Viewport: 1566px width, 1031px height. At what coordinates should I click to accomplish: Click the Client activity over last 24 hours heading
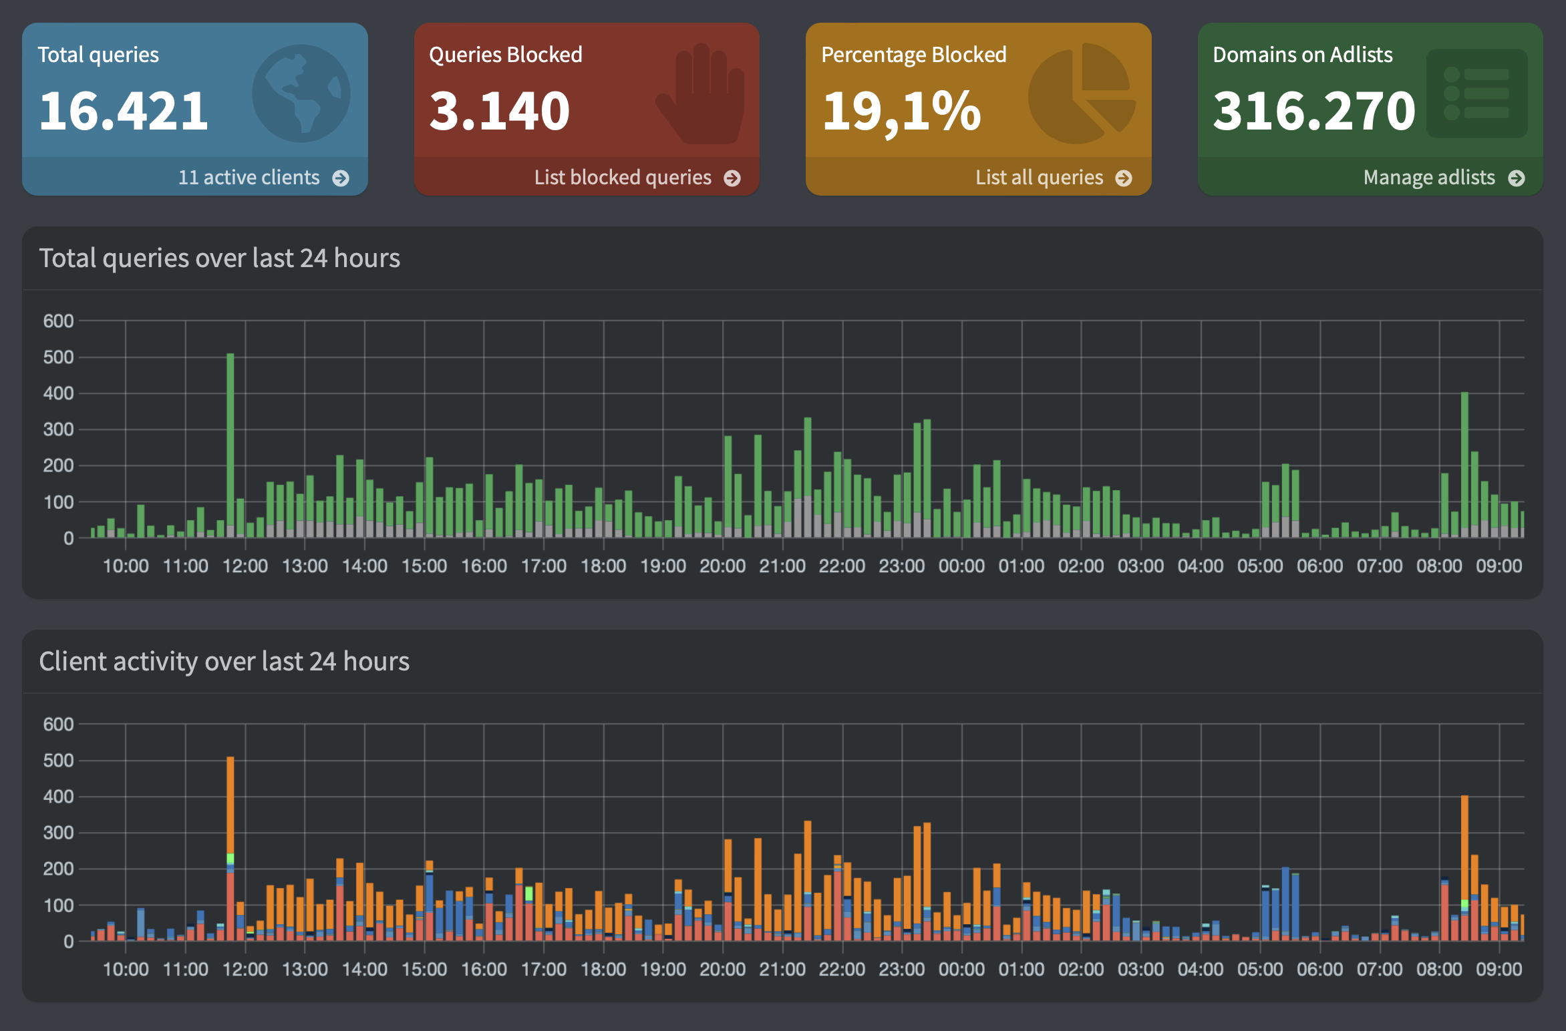[224, 662]
